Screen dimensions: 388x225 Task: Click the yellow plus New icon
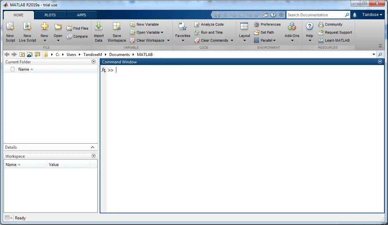[45, 26]
